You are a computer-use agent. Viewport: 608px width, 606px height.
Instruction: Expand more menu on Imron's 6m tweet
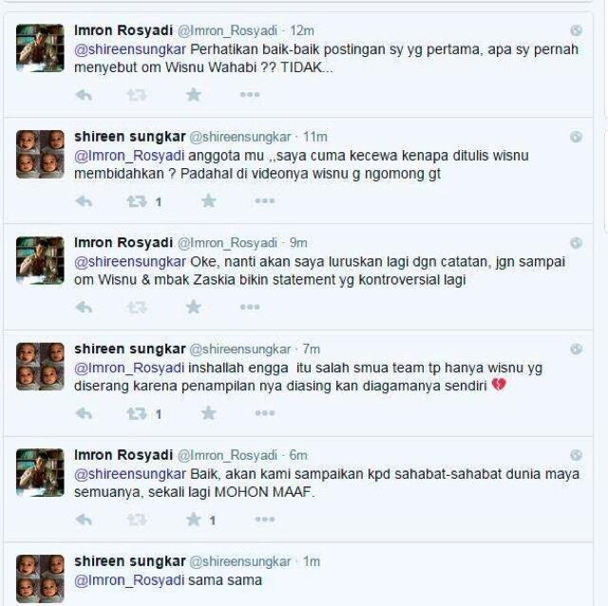[x=265, y=520]
